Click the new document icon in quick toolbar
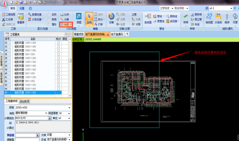This screenshot has height=141, width=239. [x=12, y=2]
